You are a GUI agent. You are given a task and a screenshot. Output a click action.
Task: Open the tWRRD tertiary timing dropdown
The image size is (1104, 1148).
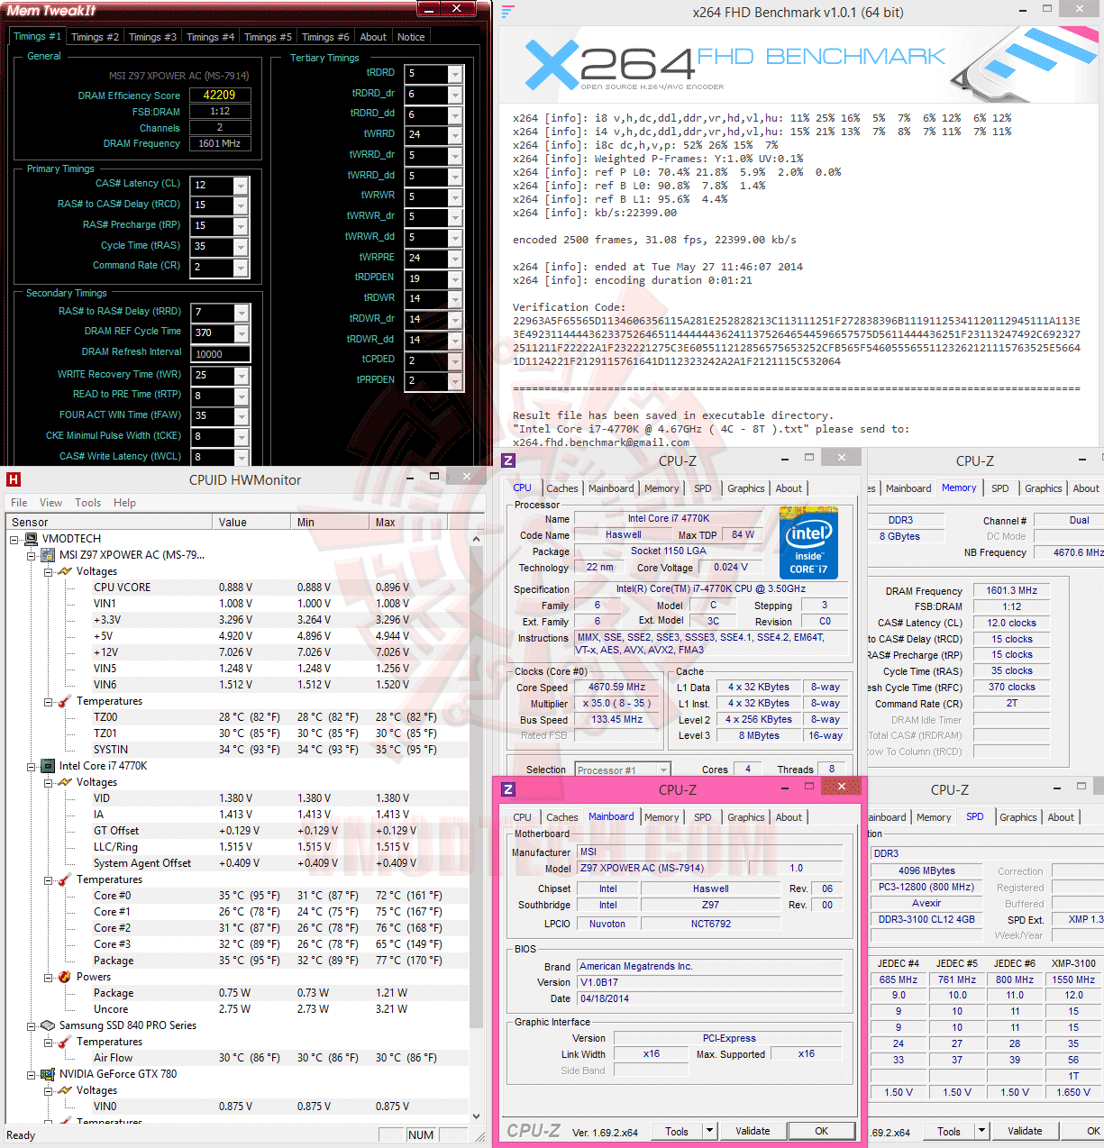coord(455,135)
